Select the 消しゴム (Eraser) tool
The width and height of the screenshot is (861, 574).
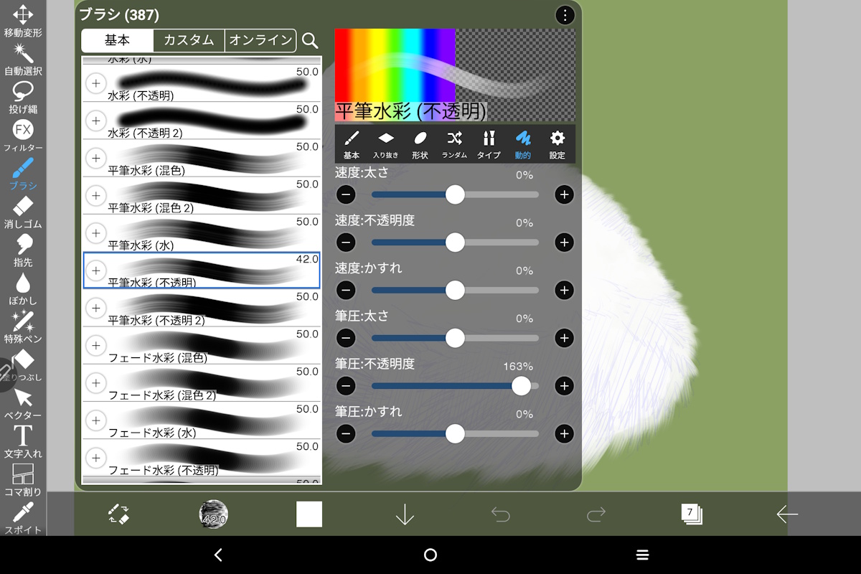pyautogui.click(x=23, y=213)
